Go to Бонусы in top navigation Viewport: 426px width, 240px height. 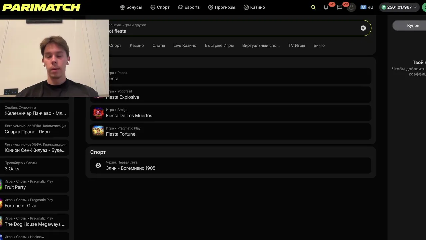point(131,7)
